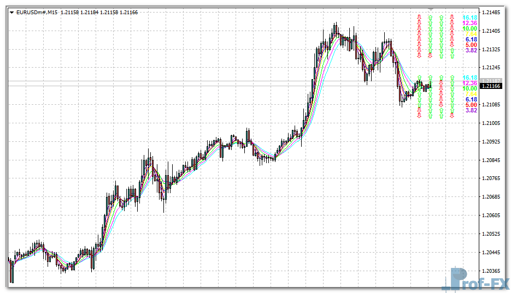Click the cyan 16.18 label in upper group
The width and height of the screenshot is (511, 293).
click(x=469, y=17)
